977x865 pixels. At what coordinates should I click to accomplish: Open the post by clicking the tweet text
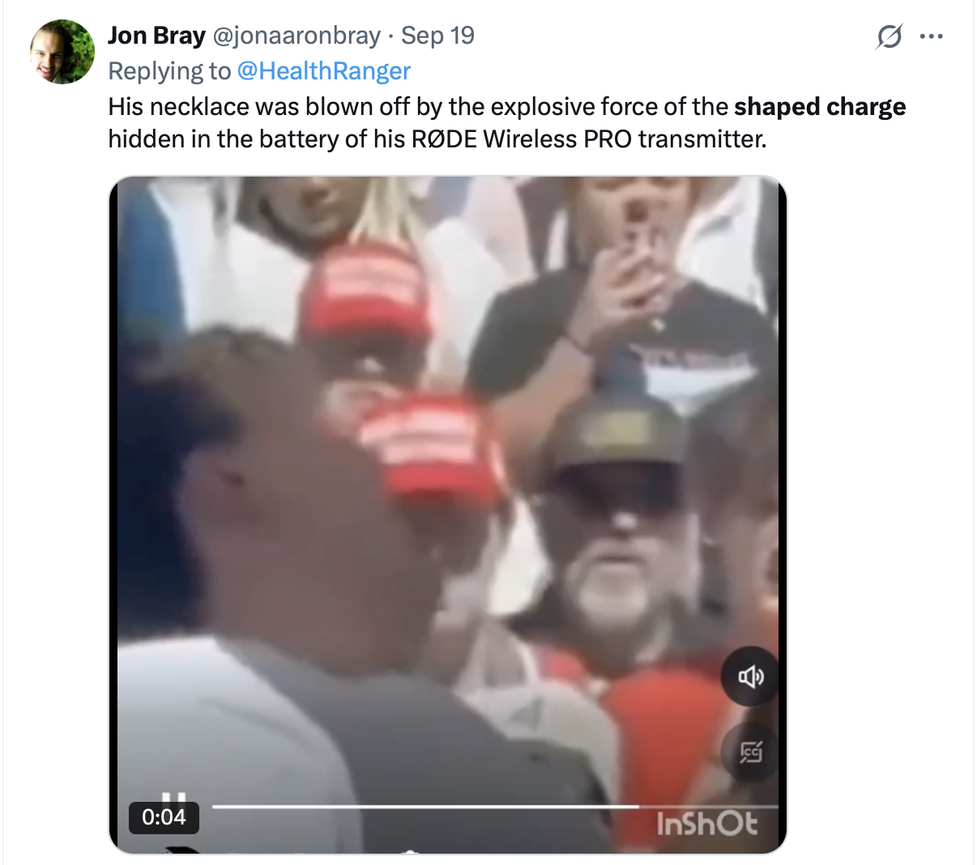pyautogui.click(x=507, y=123)
